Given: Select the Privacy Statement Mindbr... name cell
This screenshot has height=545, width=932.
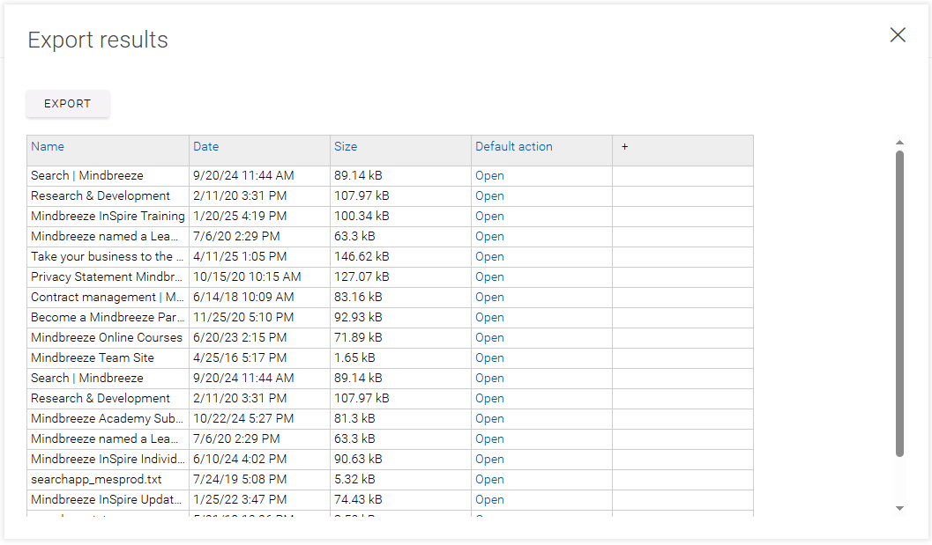Looking at the screenshot, I should pyautogui.click(x=108, y=276).
